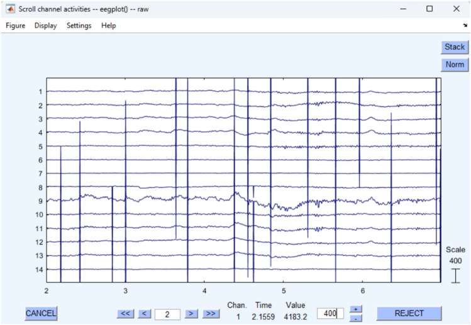Open the Settings menu
Image resolution: width=471 pixels, height=325 pixels.
[79, 26]
